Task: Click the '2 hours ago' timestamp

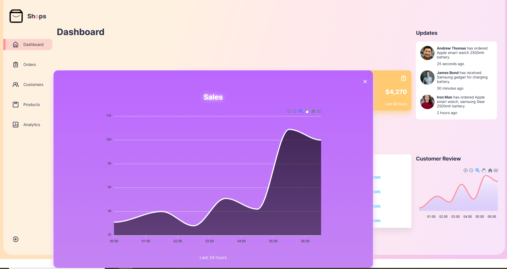Action: [447, 113]
